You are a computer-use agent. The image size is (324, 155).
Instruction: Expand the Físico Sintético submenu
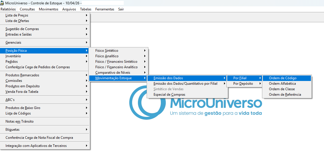pyautogui.click(x=107, y=51)
